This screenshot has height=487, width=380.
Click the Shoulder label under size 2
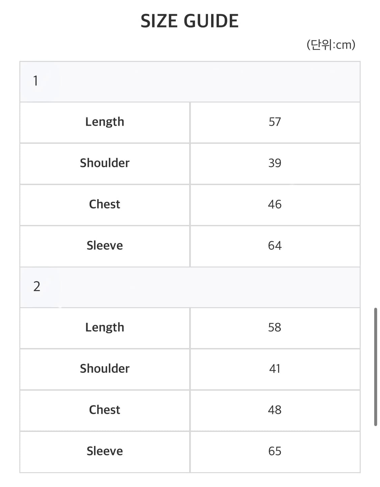pyautogui.click(x=105, y=369)
